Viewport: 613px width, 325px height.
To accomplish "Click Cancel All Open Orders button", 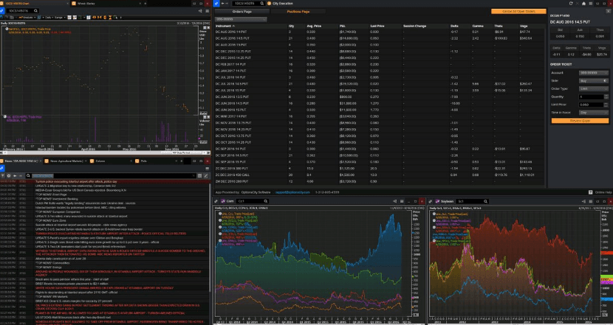I will (x=517, y=12).
